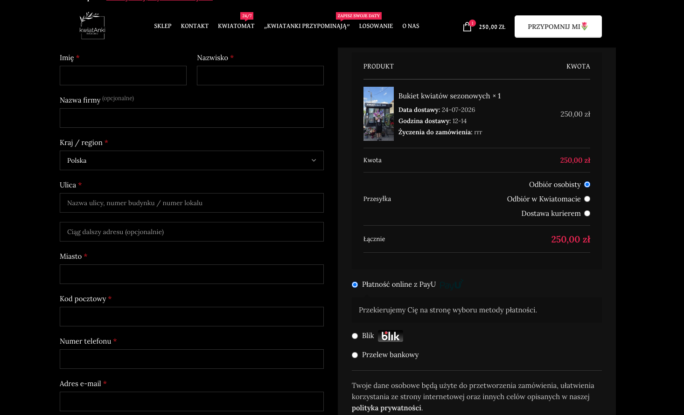This screenshot has width=684, height=415.
Task: Click the Miasto input field
Action: (x=192, y=274)
